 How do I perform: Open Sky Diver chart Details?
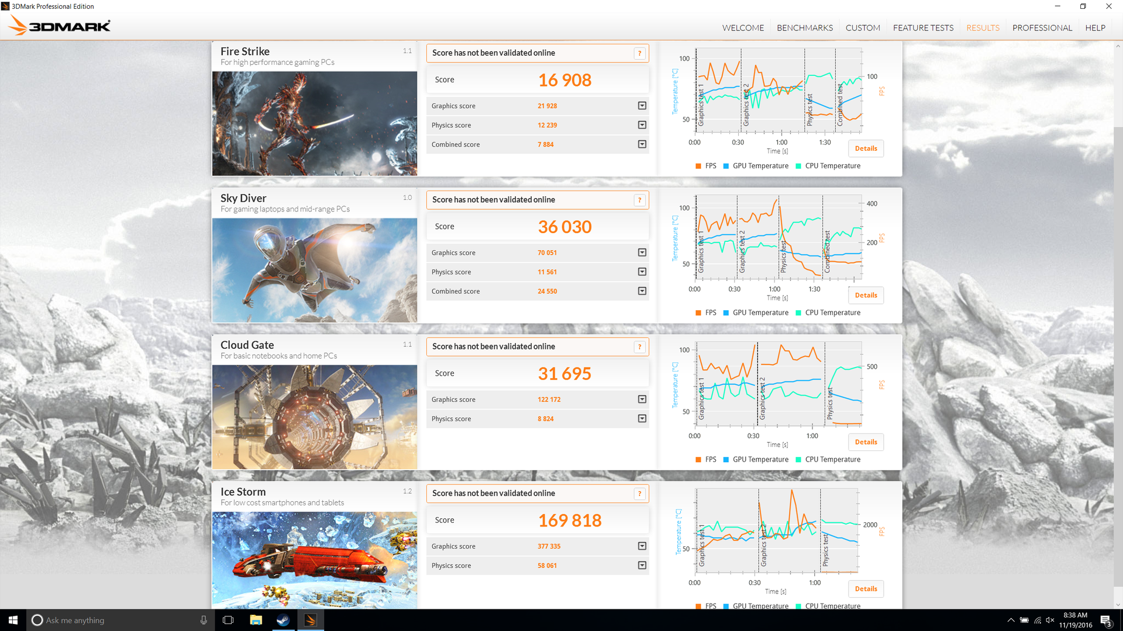866,295
